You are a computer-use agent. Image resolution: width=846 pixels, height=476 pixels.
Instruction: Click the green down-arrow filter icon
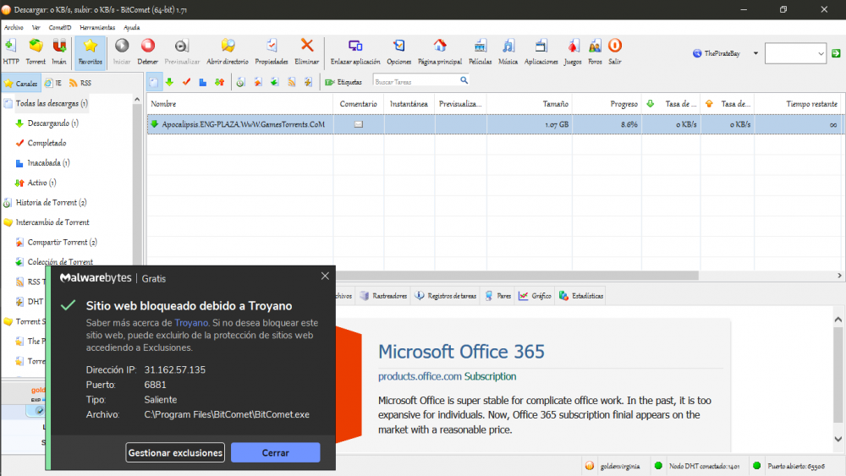point(169,82)
